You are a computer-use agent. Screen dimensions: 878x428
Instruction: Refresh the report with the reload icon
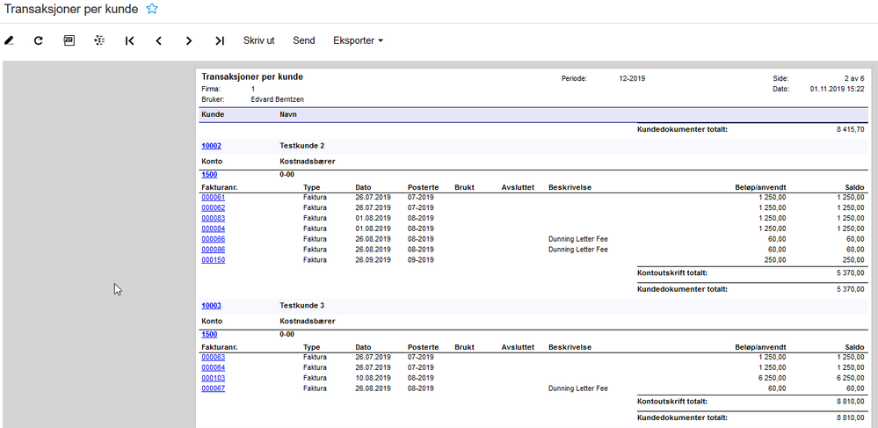point(38,40)
